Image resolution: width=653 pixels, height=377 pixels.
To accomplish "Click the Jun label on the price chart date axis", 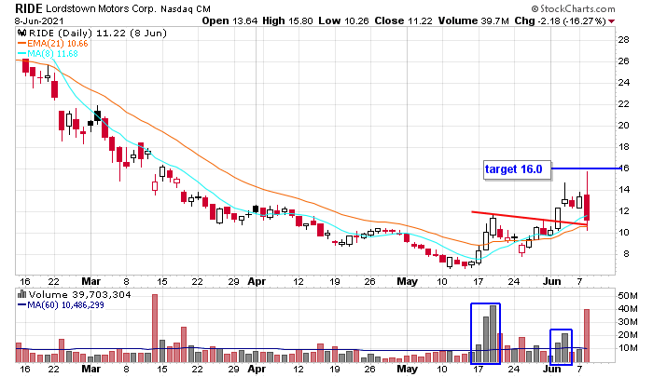I will tap(552, 281).
